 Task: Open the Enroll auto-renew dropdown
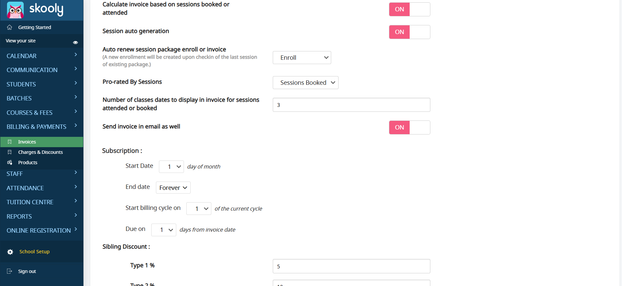pos(302,58)
